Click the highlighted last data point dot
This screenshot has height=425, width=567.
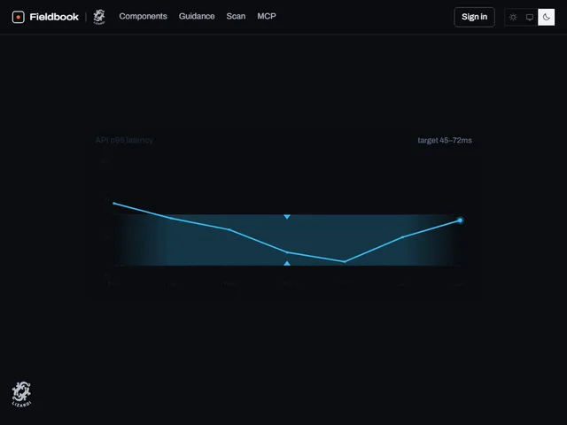point(460,220)
